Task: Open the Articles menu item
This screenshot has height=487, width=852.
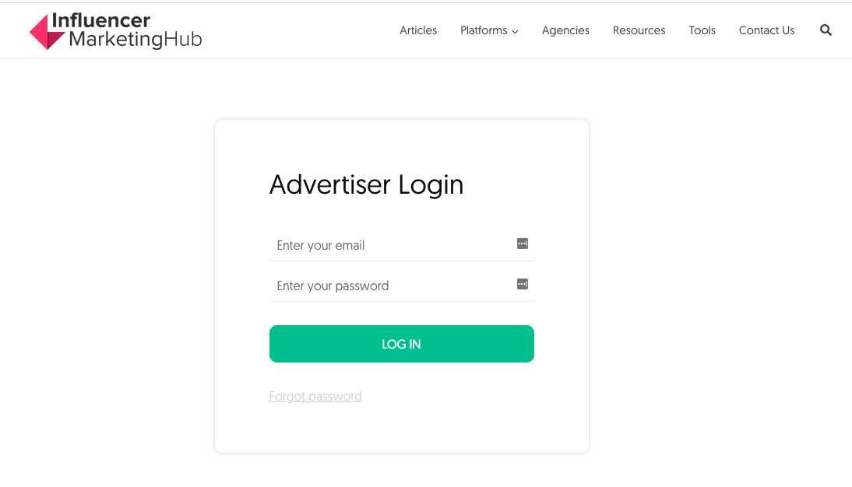Action: point(418,30)
